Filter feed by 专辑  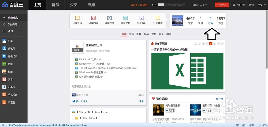[x=131, y=34]
